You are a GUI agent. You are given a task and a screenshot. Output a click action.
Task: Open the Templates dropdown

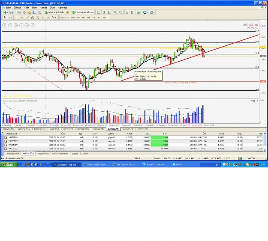click(152, 12)
